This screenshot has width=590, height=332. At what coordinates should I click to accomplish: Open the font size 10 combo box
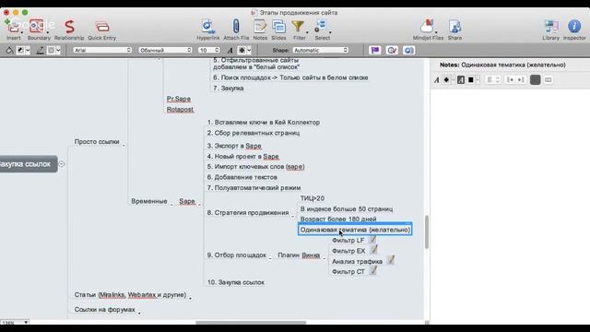[x=209, y=50]
